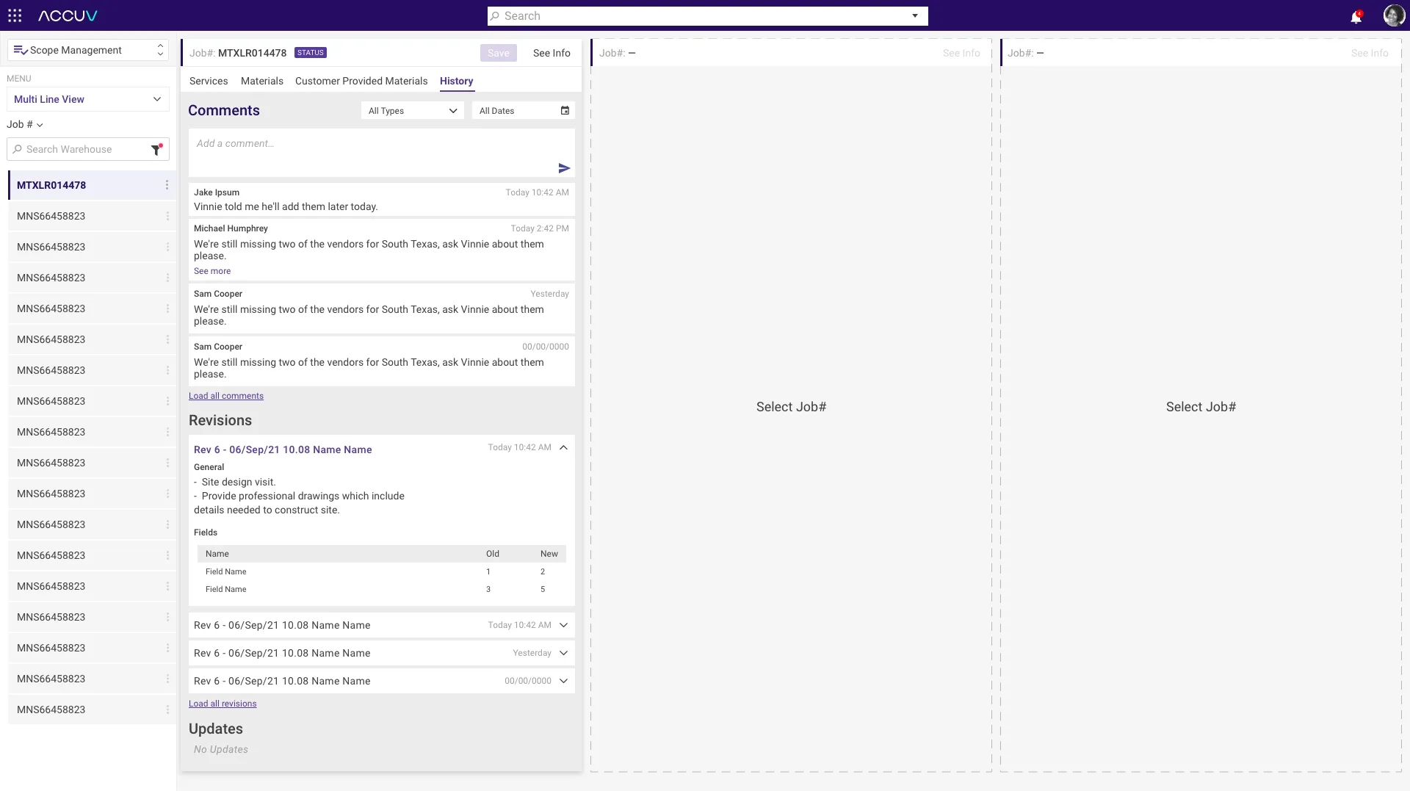Open the All Dates calendar icon
The image size is (1410, 791).
click(565, 110)
